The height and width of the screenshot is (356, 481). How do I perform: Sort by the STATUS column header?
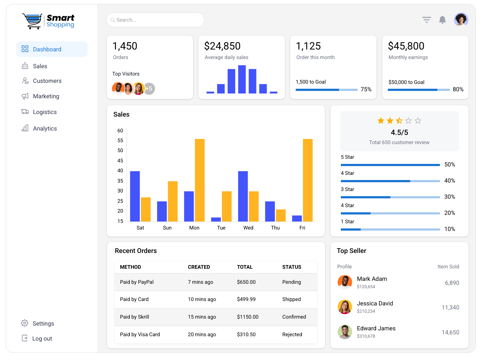(292, 267)
